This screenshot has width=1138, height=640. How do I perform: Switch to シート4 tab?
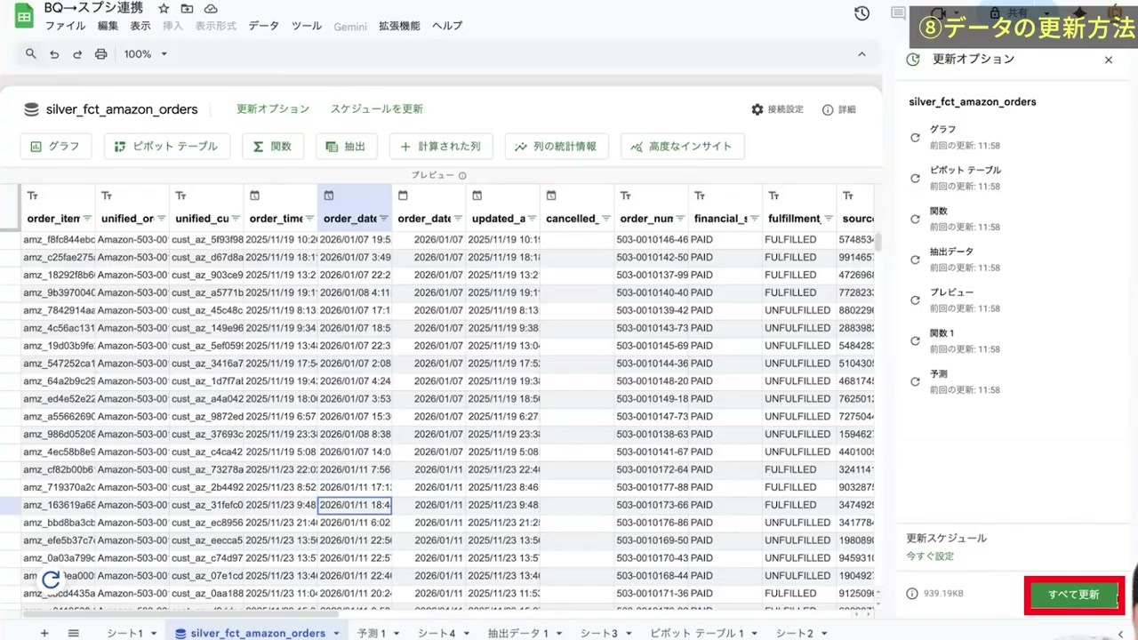click(437, 633)
